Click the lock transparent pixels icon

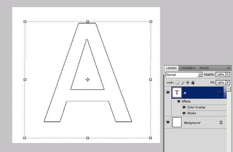point(177,83)
